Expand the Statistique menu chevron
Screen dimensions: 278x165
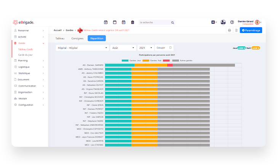pyautogui.click(x=43, y=73)
